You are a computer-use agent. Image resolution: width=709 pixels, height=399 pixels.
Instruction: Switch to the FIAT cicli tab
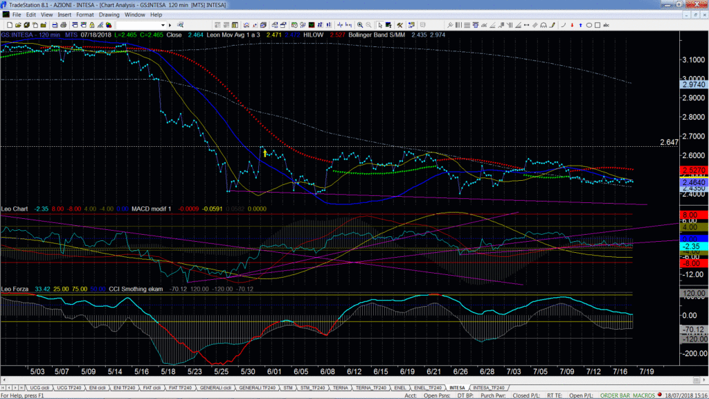click(152, 388)
